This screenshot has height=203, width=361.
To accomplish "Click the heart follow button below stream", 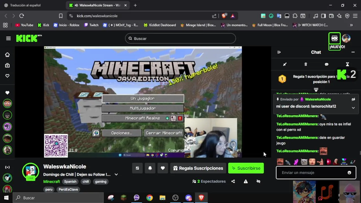I will (163, 168).
